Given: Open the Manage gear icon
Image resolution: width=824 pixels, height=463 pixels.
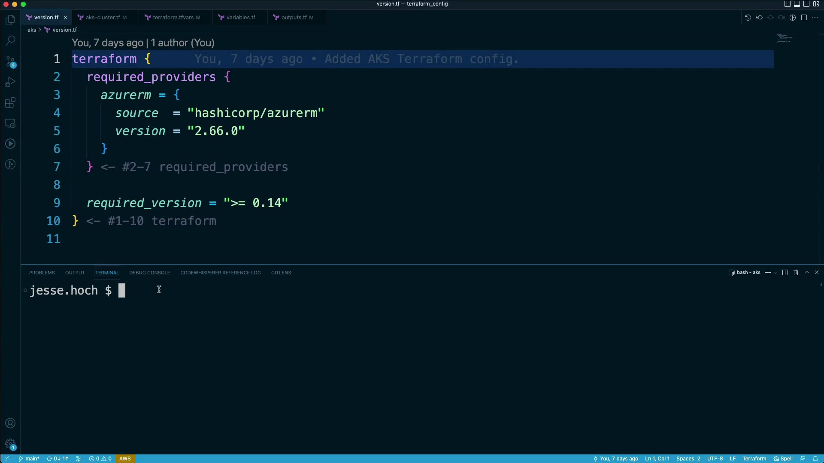Looking at the screenshot, I should [10, 444].
